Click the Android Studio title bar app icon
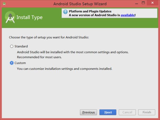The width and height of the screenshot is (160, 120). tap(4, 4)
